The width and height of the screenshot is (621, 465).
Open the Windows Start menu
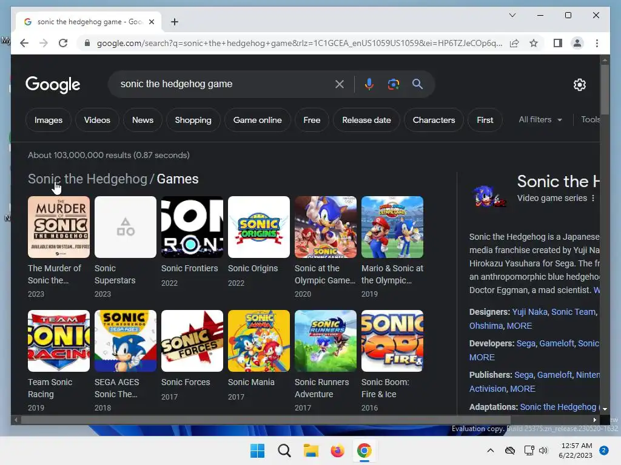point(257,450)
